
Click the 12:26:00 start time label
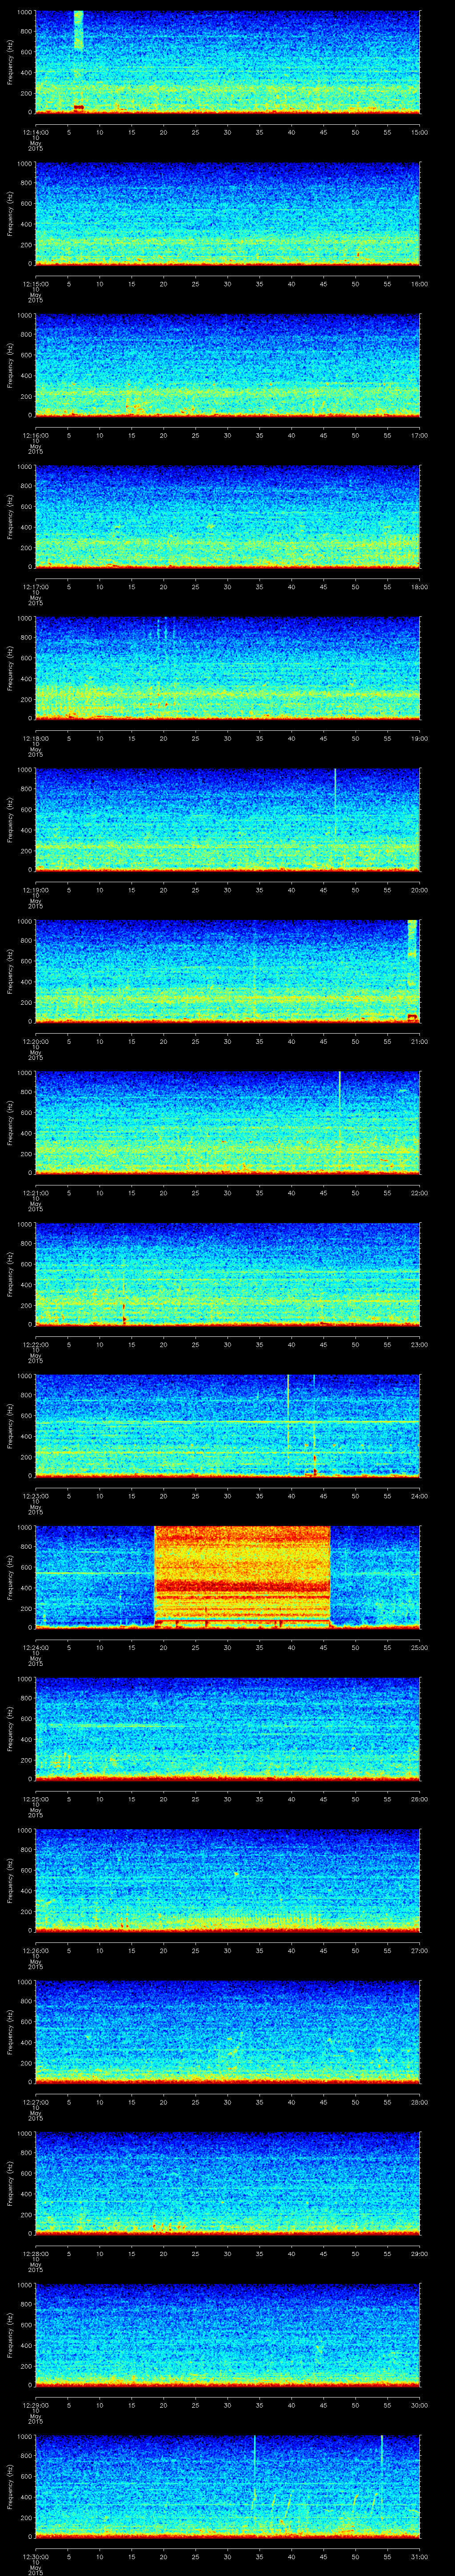pos(35,1950)
